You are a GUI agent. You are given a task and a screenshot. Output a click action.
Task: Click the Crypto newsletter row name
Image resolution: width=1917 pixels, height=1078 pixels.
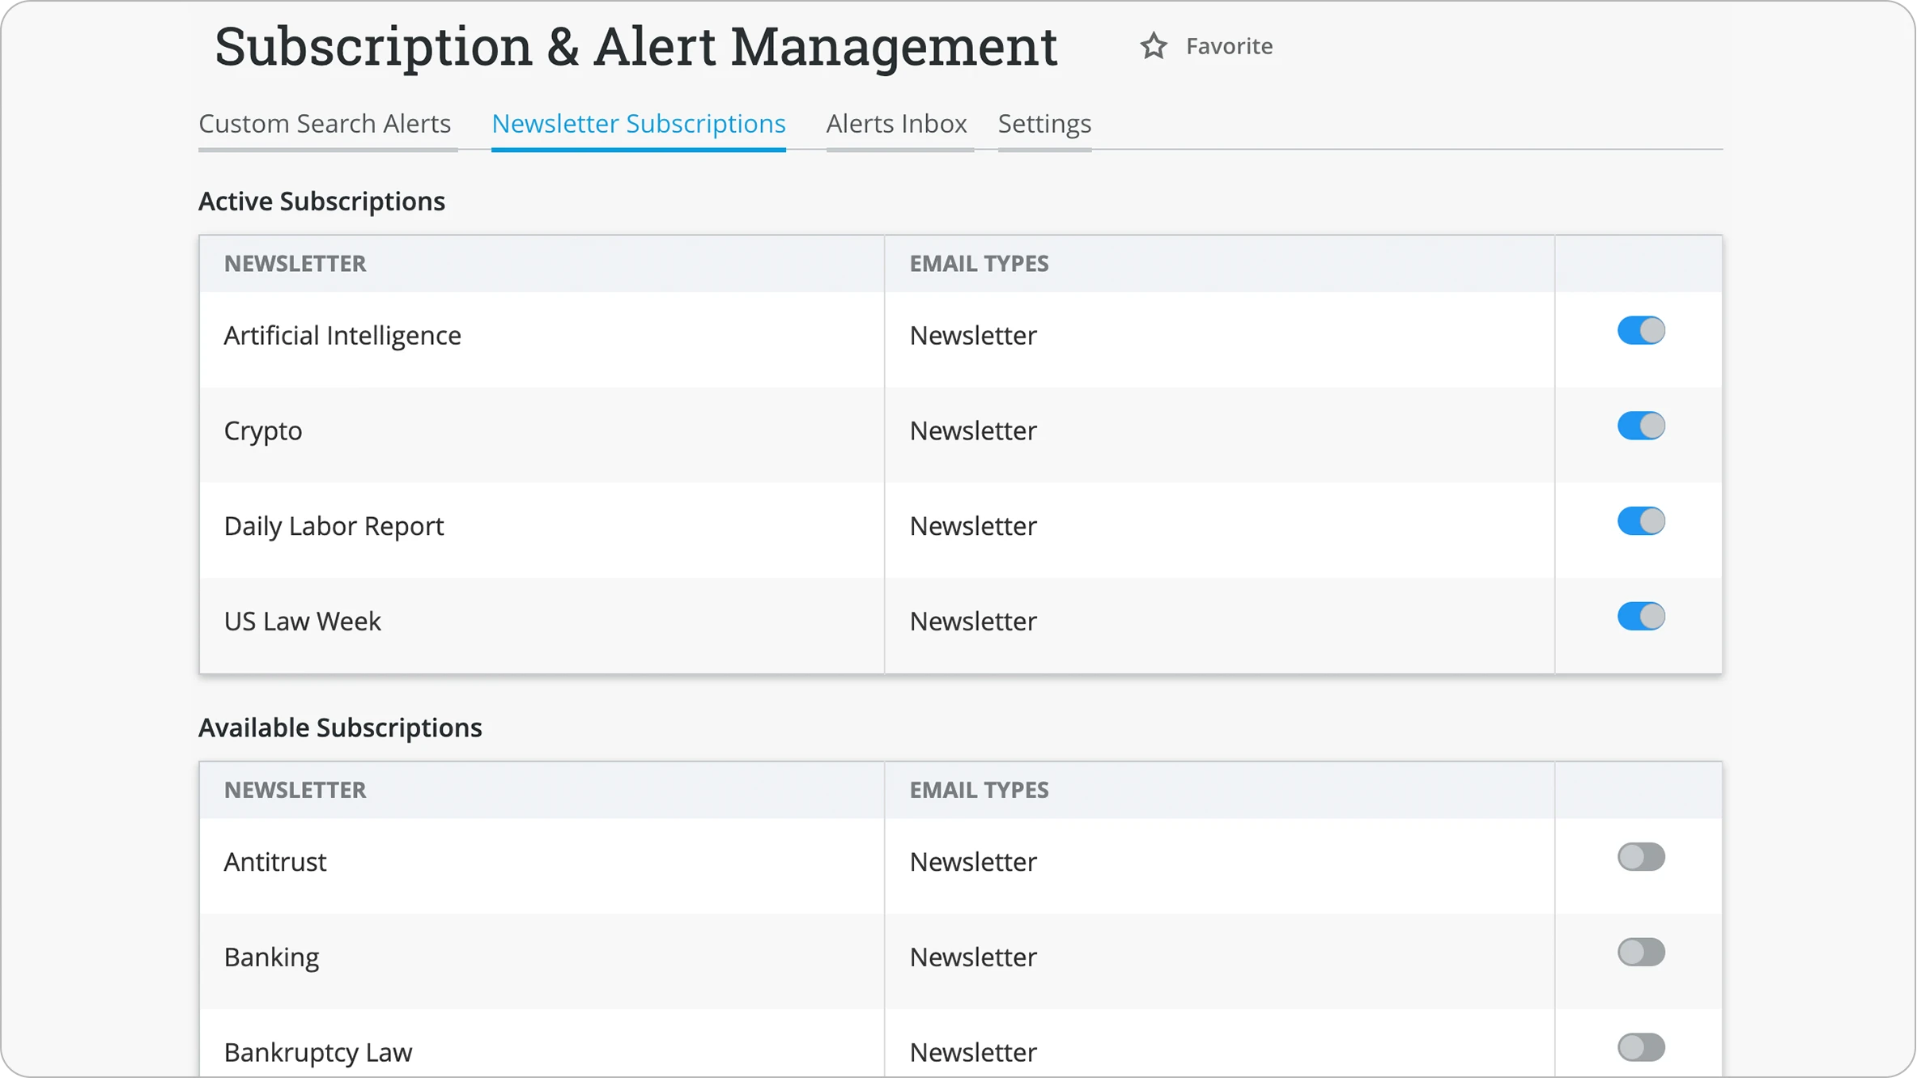pyautogui.click(x=263, y=431)
